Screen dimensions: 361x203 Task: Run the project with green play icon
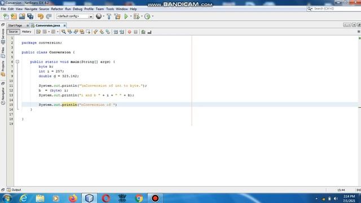click(x=126, y=16)
